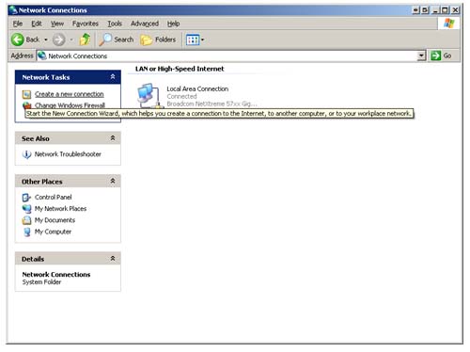
Task: Click the Forward arrow icon
Action: (58, 40)
